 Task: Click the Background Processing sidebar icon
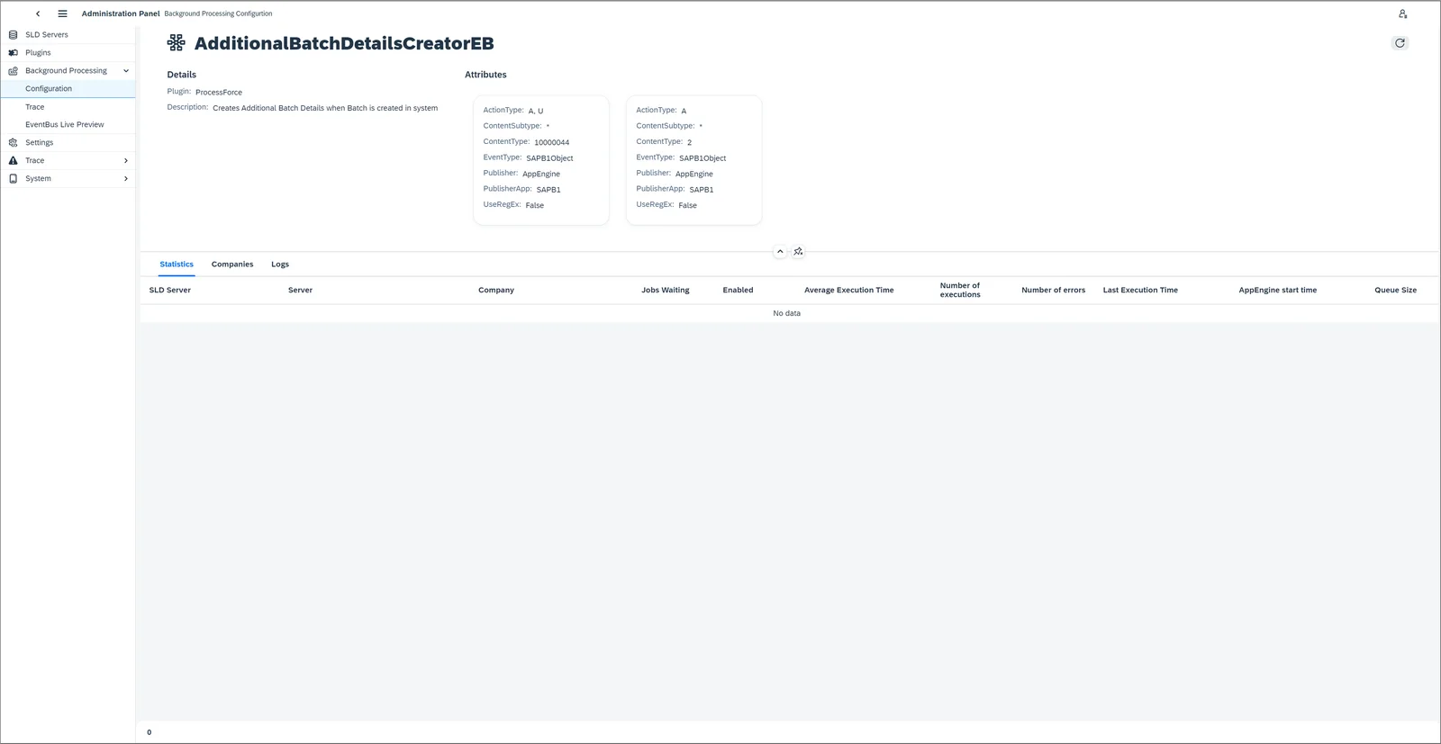(13, 70)
